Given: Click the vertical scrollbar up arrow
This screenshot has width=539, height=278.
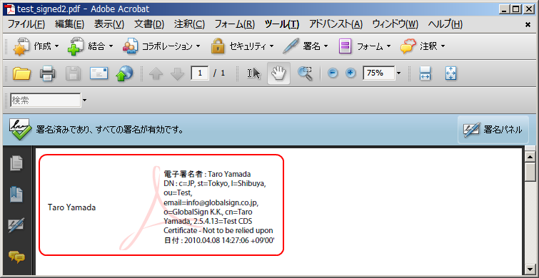Looking at the screenshot, I should point(530,157).
